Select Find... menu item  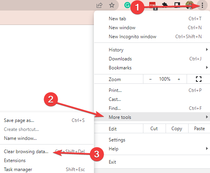(152, 108)
